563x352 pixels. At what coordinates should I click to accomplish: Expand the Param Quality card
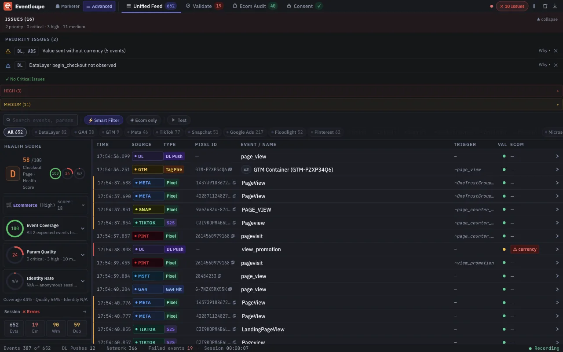click(x=46, y=255)
